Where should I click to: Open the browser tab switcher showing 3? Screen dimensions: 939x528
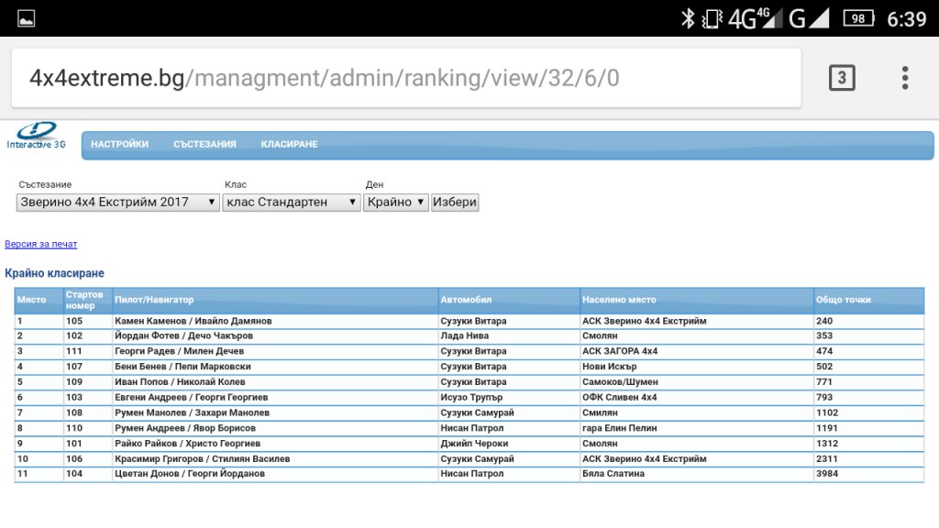841,78
